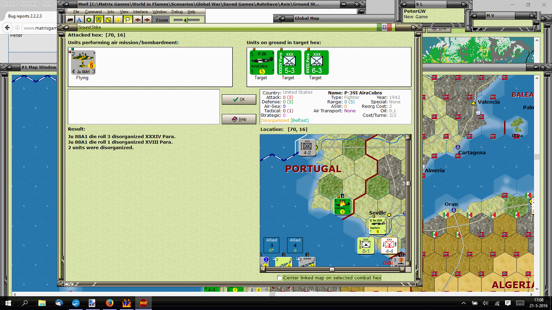This screenshot has width=552, height=310.
Task: Click the XV Garr 5-1 unit counter
Action: (x=366, y=246)
